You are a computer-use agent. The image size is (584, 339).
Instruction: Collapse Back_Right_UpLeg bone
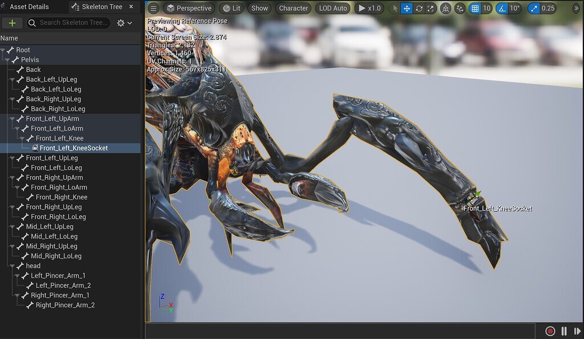(x=13, y=99)
